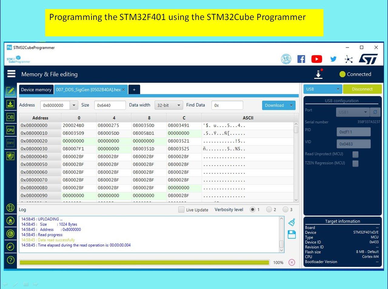
Task: Save the log with the floppy disk icon
Action: pyautogui.click(x=292, y=234)
